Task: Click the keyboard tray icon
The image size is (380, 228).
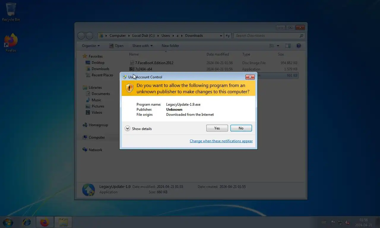Action: 324,222
